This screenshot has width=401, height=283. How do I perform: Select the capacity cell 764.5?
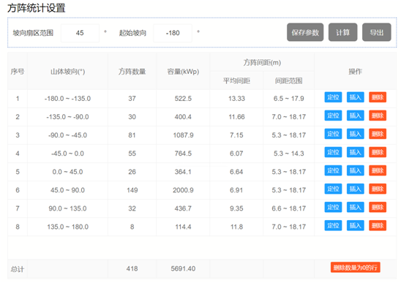pos(183,154)
